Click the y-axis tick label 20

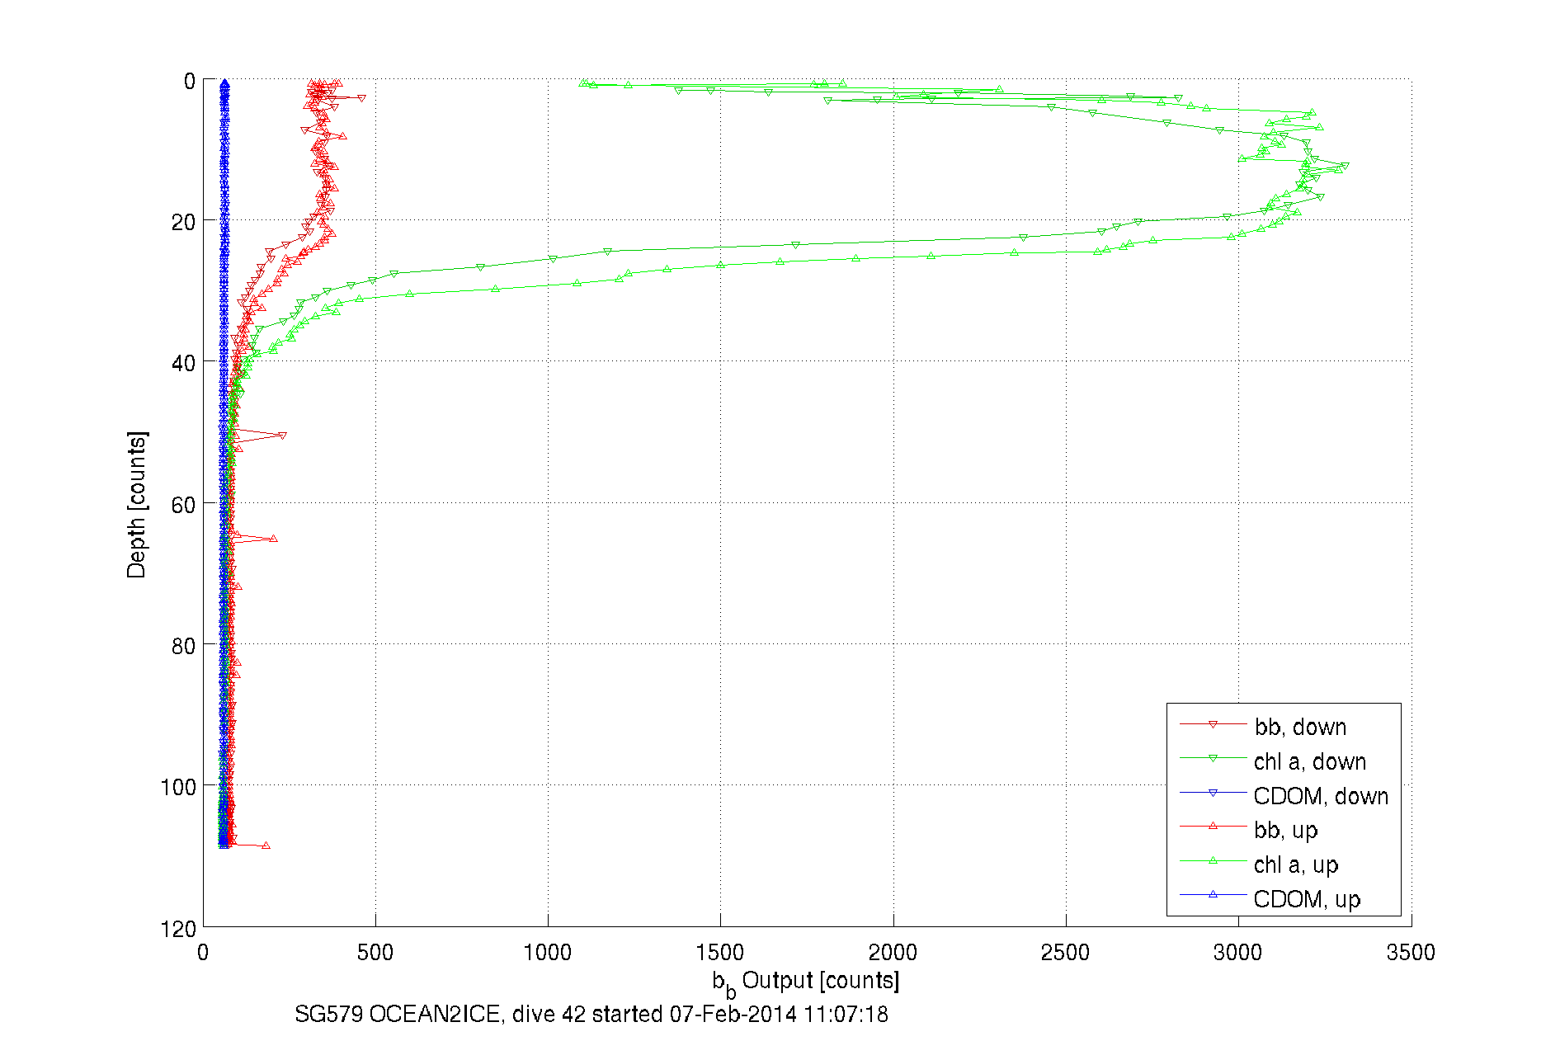183,223
